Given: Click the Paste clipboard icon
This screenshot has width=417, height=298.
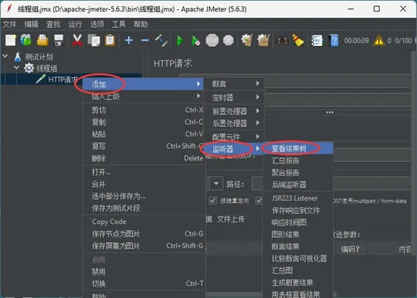Looking at the screenshot, I should coord(110,40).
